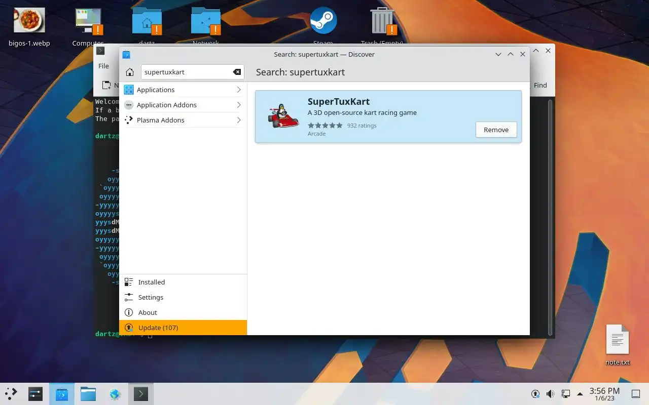649x405 pixels.
Task: Open SuperTuxKart kart thumbnail
Action: click(x=283, y=116)
